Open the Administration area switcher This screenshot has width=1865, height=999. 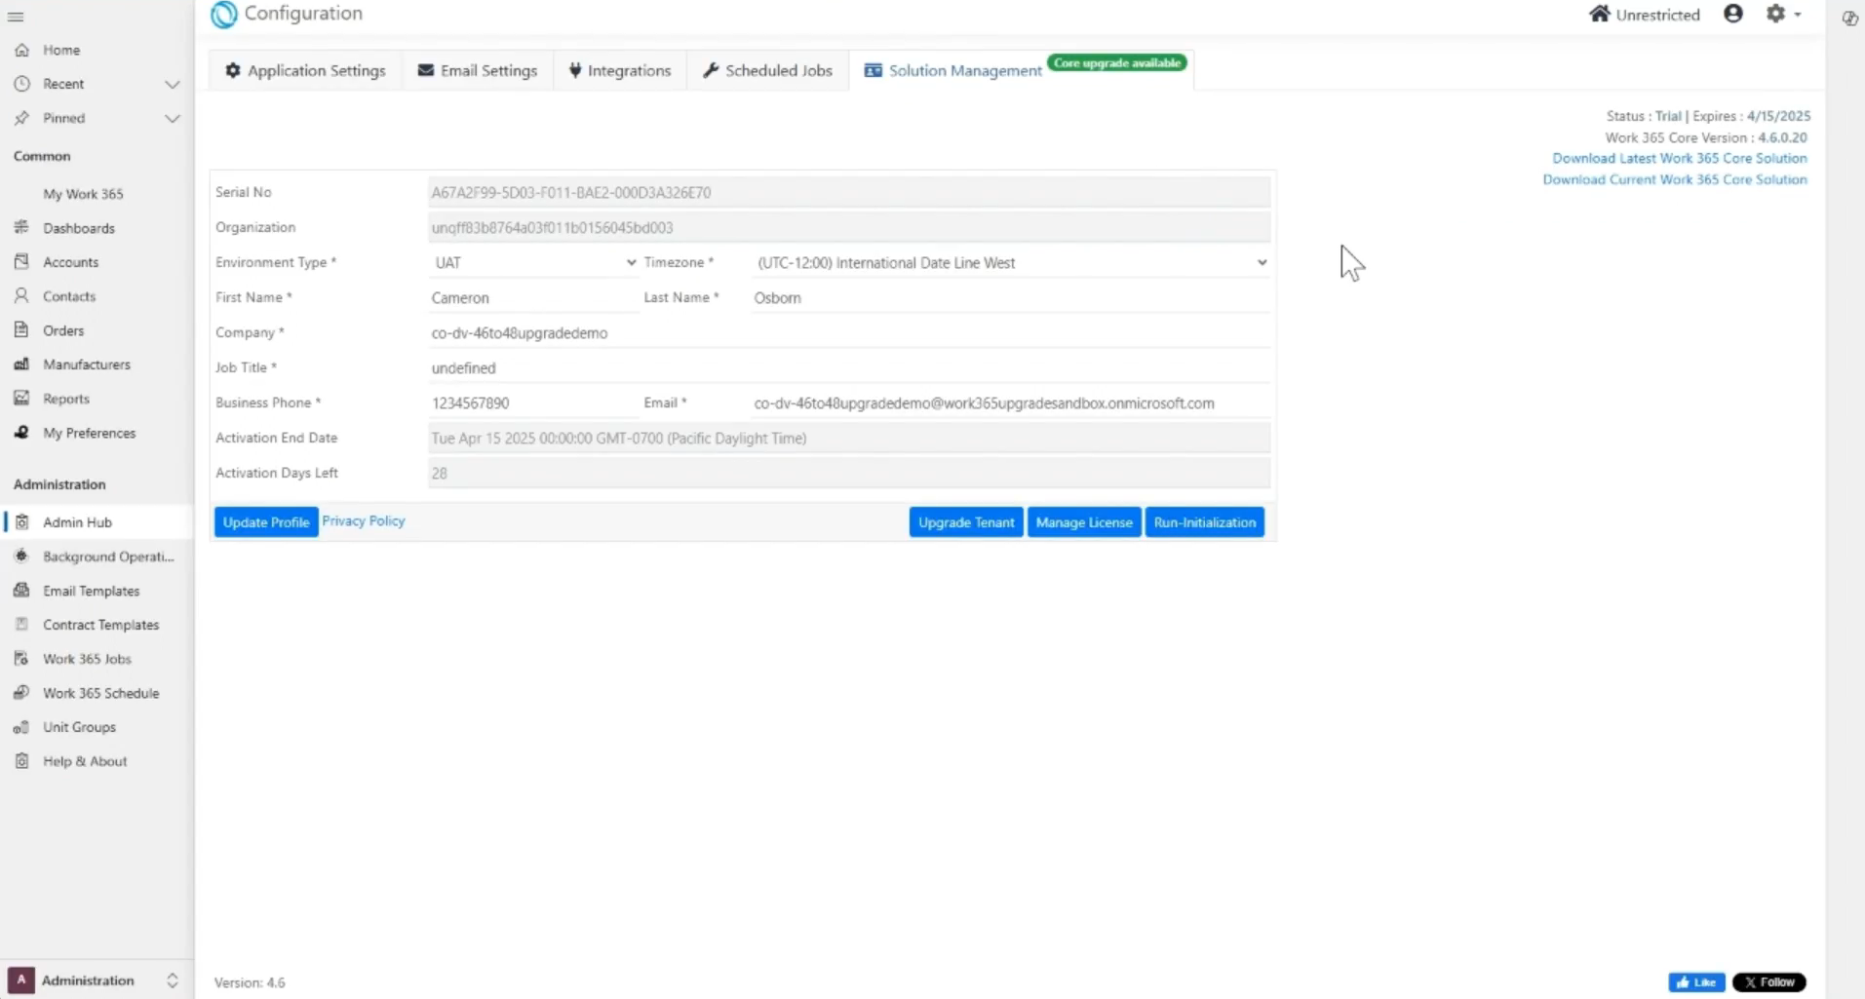click(96, 980)
